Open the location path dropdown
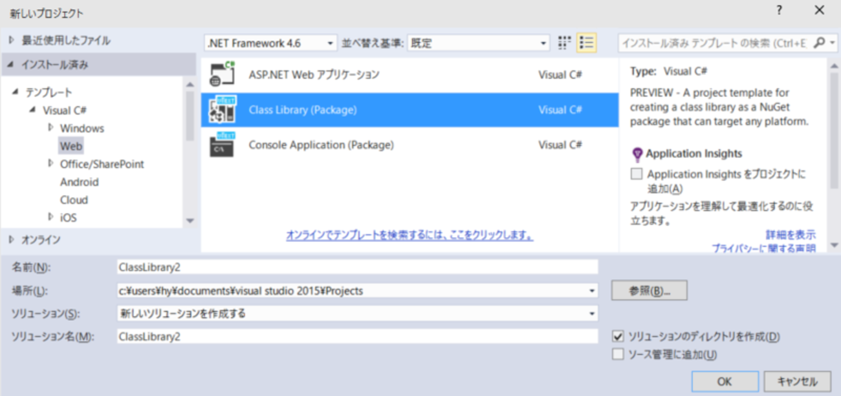 coord(593,291)
